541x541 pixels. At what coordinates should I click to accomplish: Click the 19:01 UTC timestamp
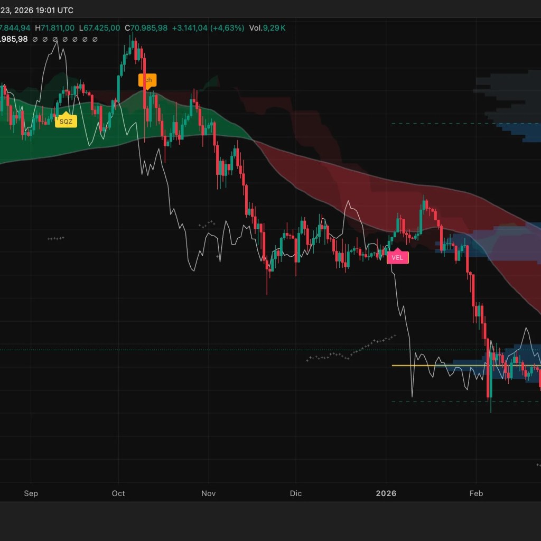pyautogui.click(x=54, y=11)
